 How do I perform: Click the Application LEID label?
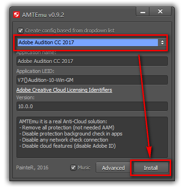click(x=35, y=71)
